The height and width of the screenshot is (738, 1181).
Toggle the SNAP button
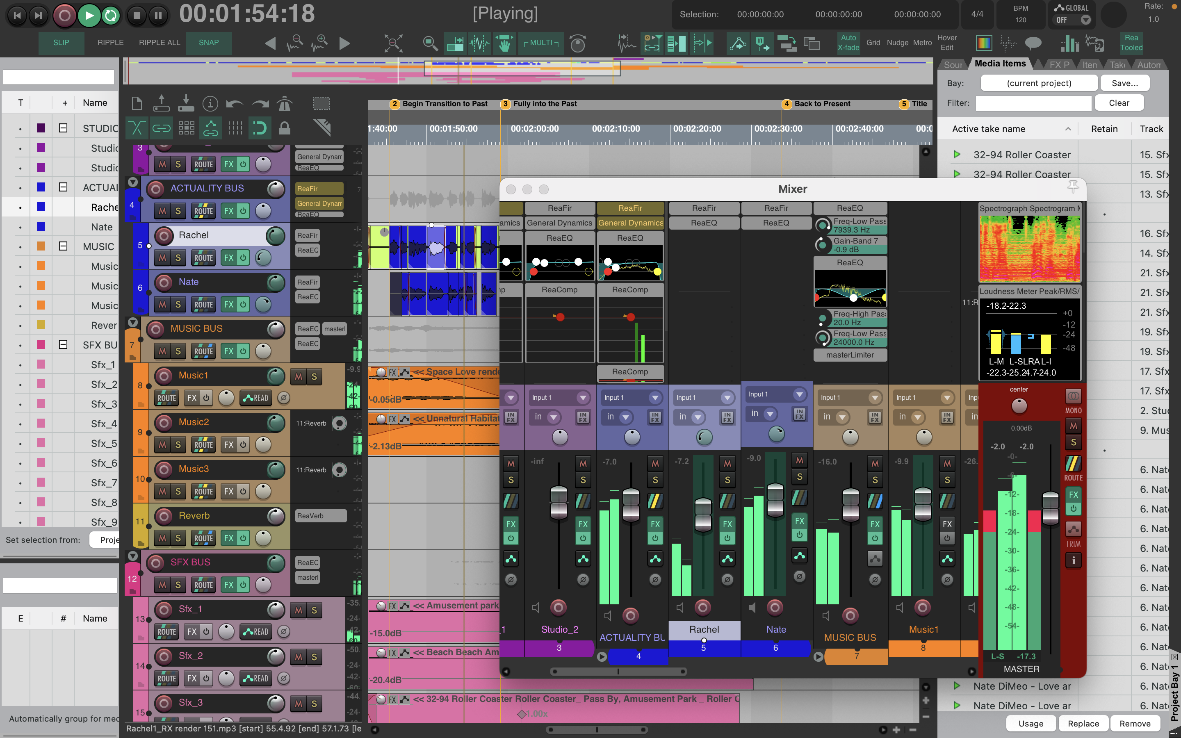click(x=208, y=43)
